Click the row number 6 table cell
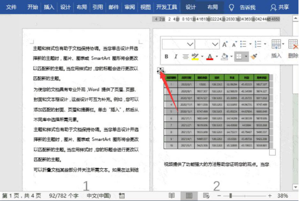Viewport: 299px width, 201px height. (x=171, y=118)
